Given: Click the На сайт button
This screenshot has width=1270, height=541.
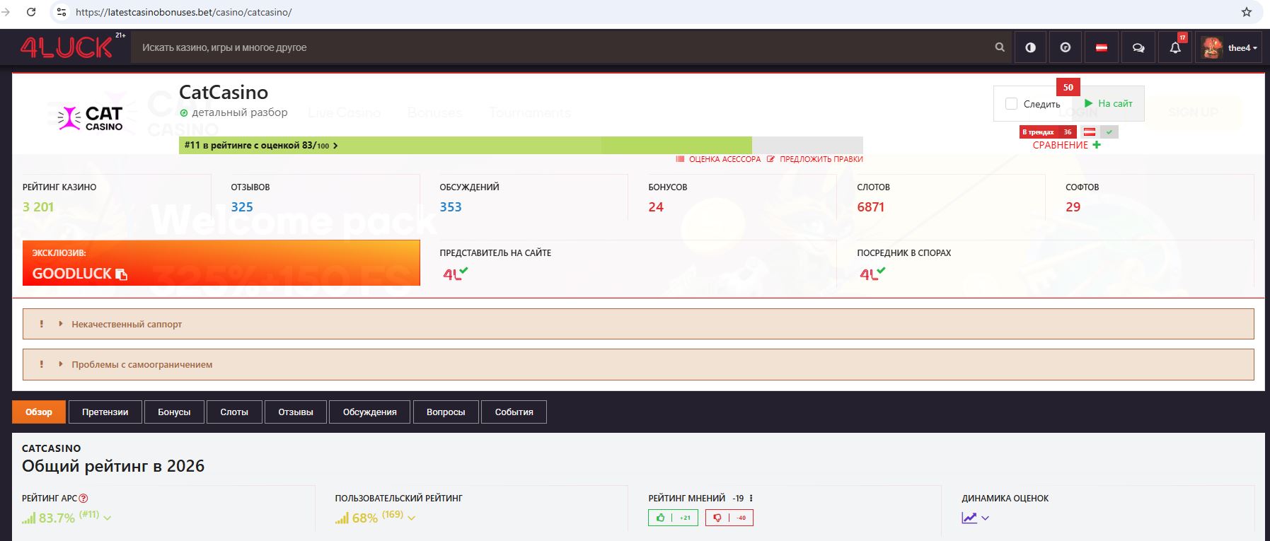Looking at the screenshot, I should point(1109,103).
